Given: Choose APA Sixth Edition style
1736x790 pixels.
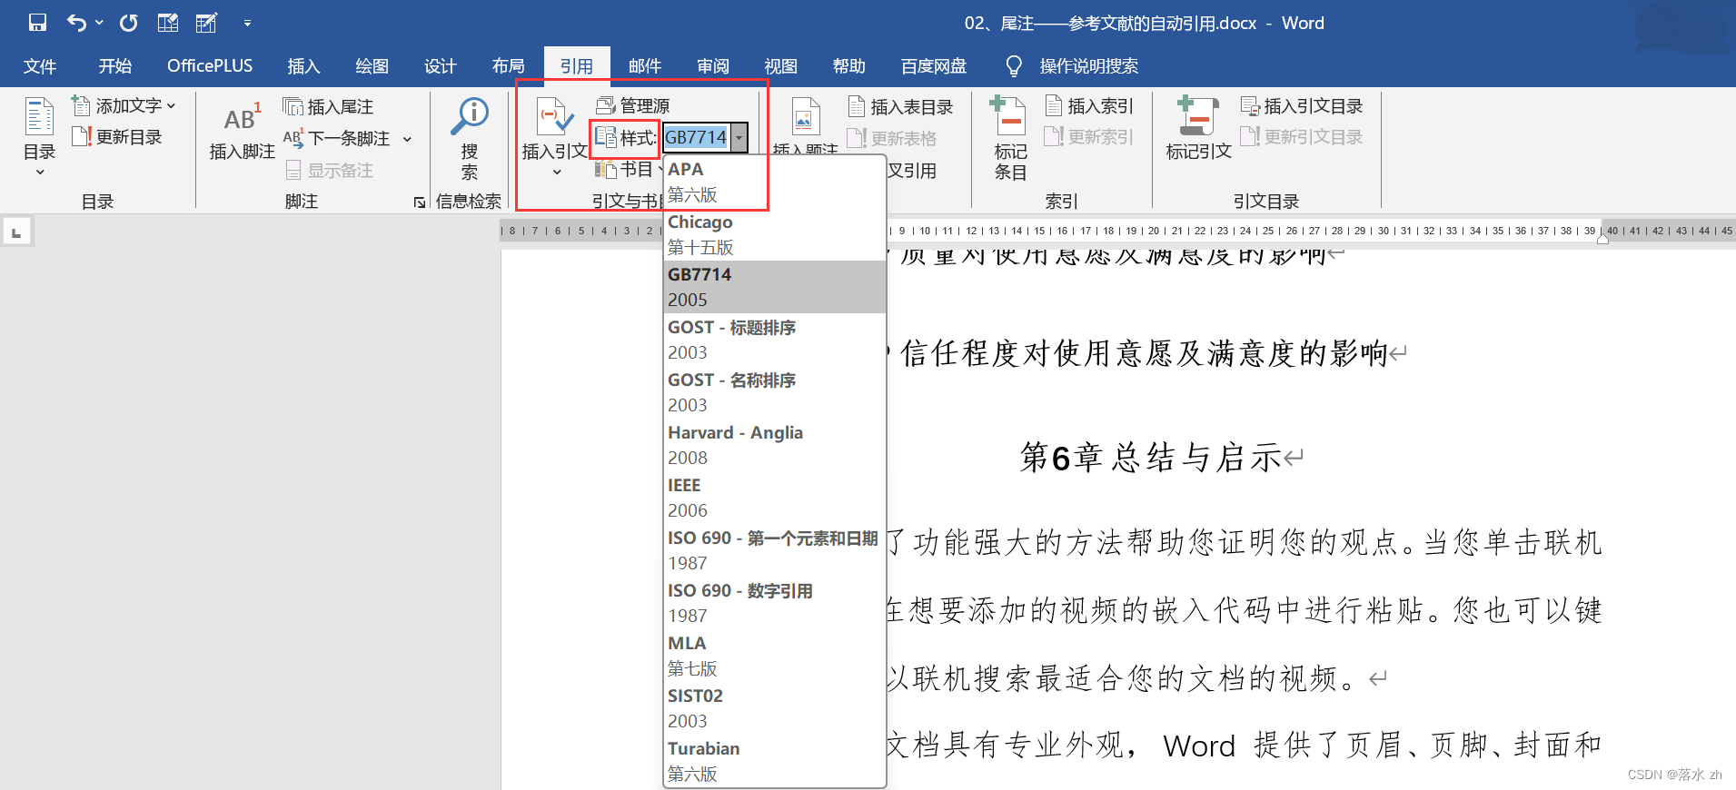Looking at the screenshot, I should [775, 182].
